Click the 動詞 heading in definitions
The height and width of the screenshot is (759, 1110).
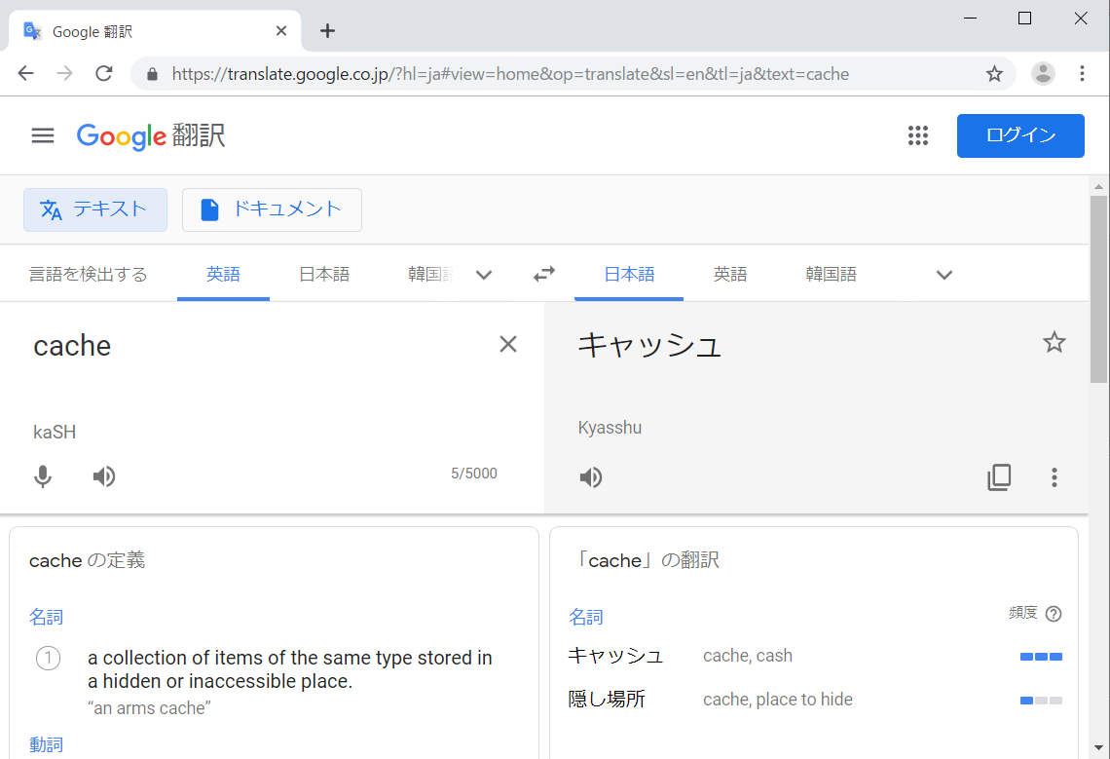click(x=46, y=744)
